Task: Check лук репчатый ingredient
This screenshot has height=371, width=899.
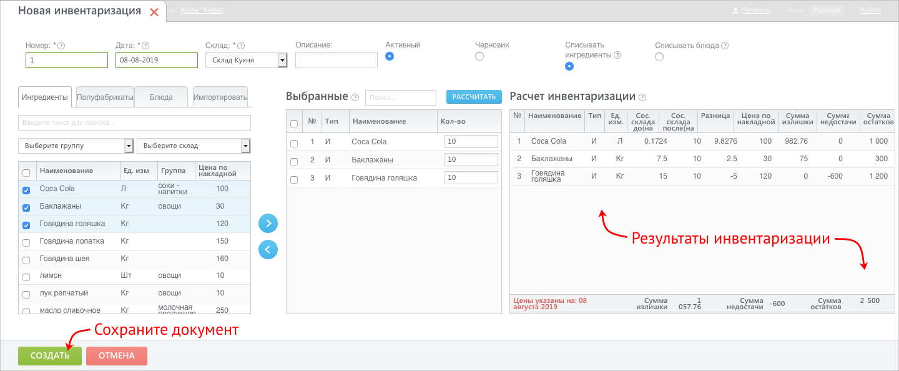Action: 26,295
